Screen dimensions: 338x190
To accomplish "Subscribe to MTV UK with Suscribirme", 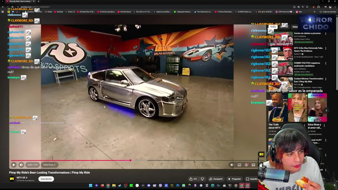I will [x=46, y=179].
